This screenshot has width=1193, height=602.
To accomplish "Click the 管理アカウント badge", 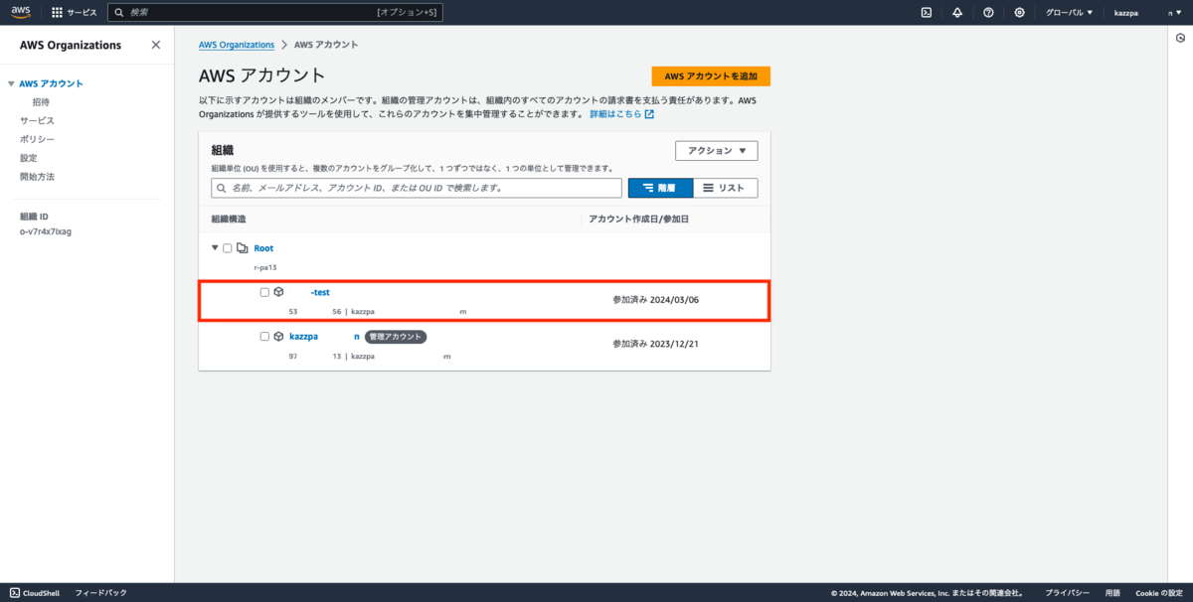I will pyautogui.click(x=396, y=337).
